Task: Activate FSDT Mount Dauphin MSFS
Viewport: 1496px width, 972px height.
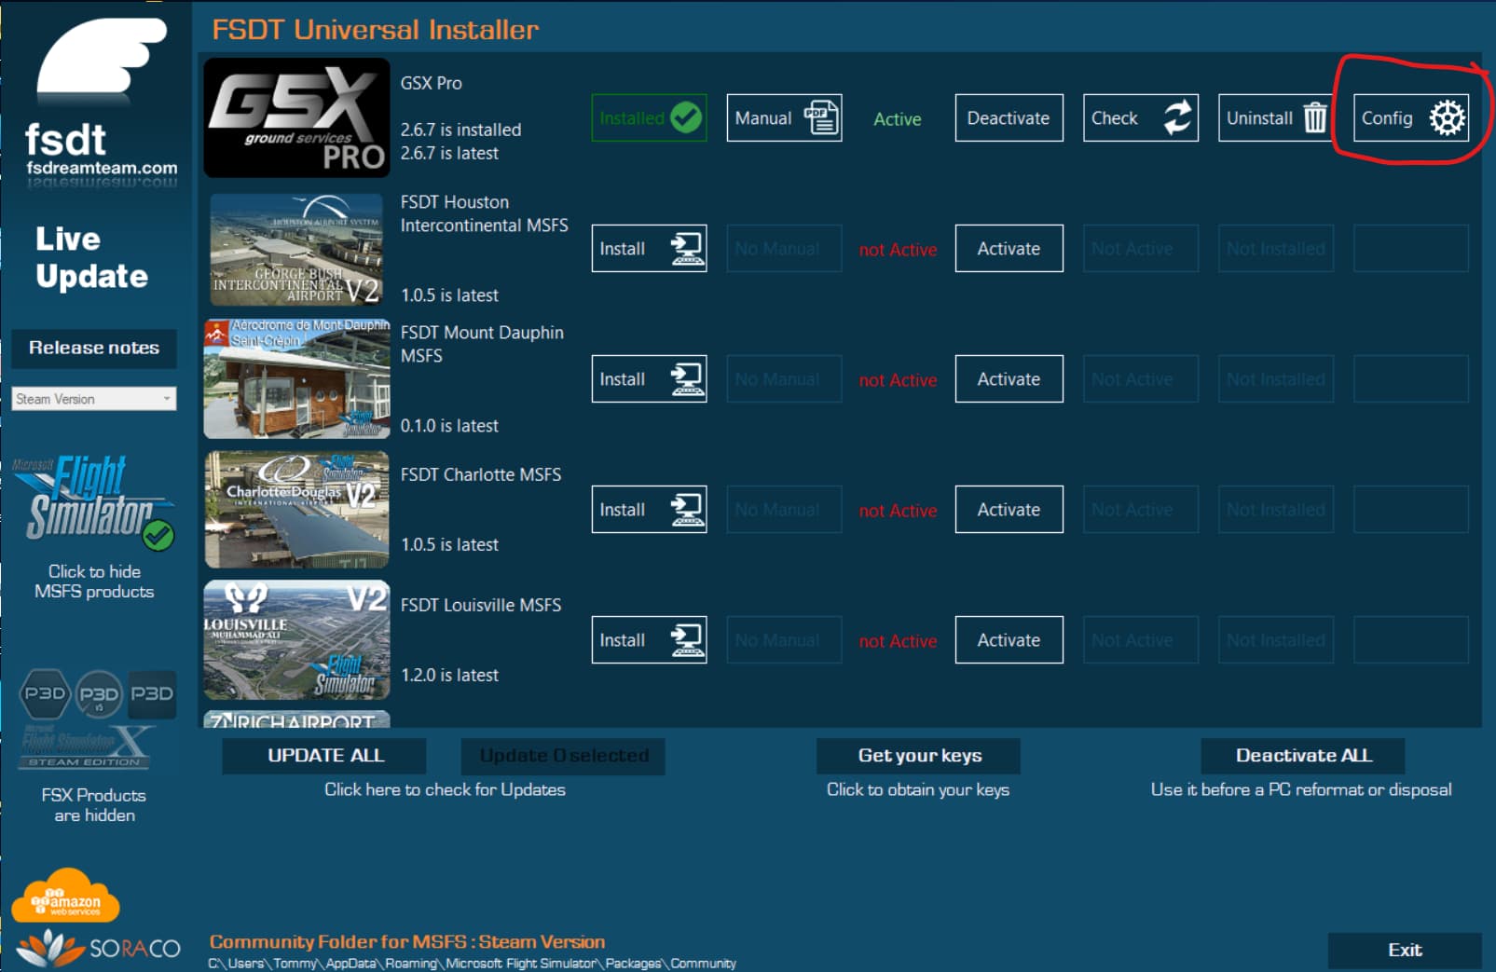Action: (1009, 379)
